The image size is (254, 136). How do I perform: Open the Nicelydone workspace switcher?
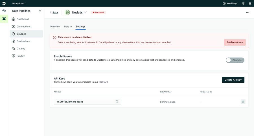pyautogui.click(x=19, y=3)
